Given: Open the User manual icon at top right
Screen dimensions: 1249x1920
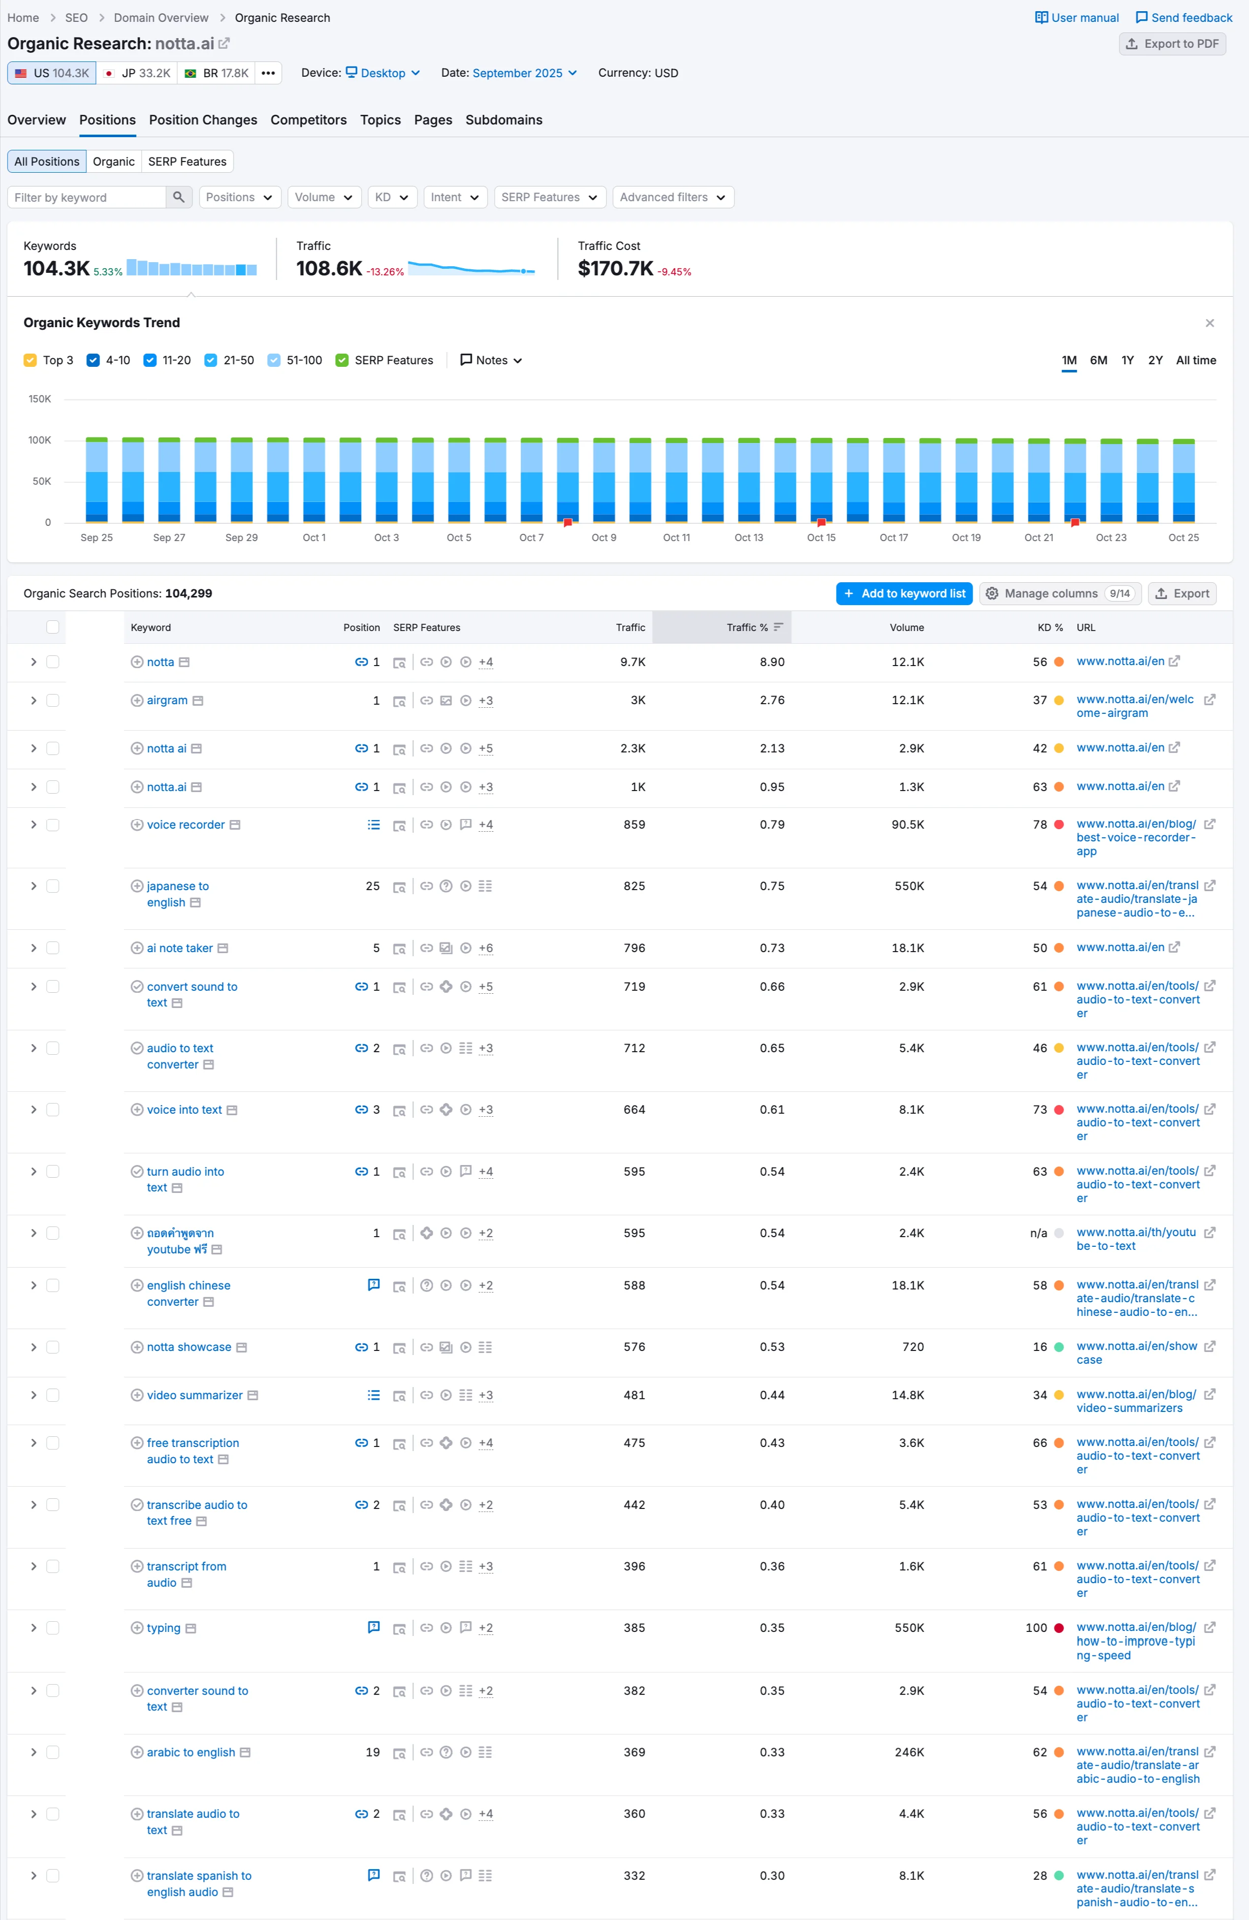Looking at the screenshot, I should (1041, 17).
